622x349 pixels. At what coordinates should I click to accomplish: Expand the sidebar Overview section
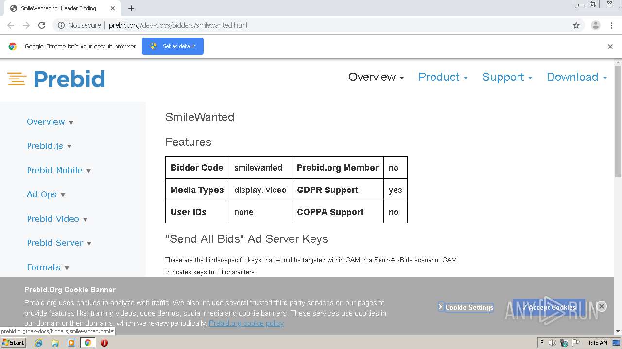[50, 122]
